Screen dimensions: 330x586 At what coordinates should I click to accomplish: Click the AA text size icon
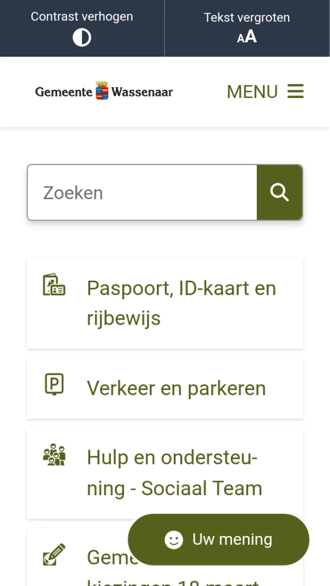[247, 37]
